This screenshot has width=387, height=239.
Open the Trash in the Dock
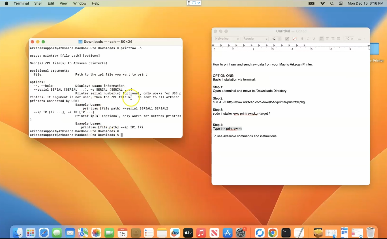pos(371,233)
